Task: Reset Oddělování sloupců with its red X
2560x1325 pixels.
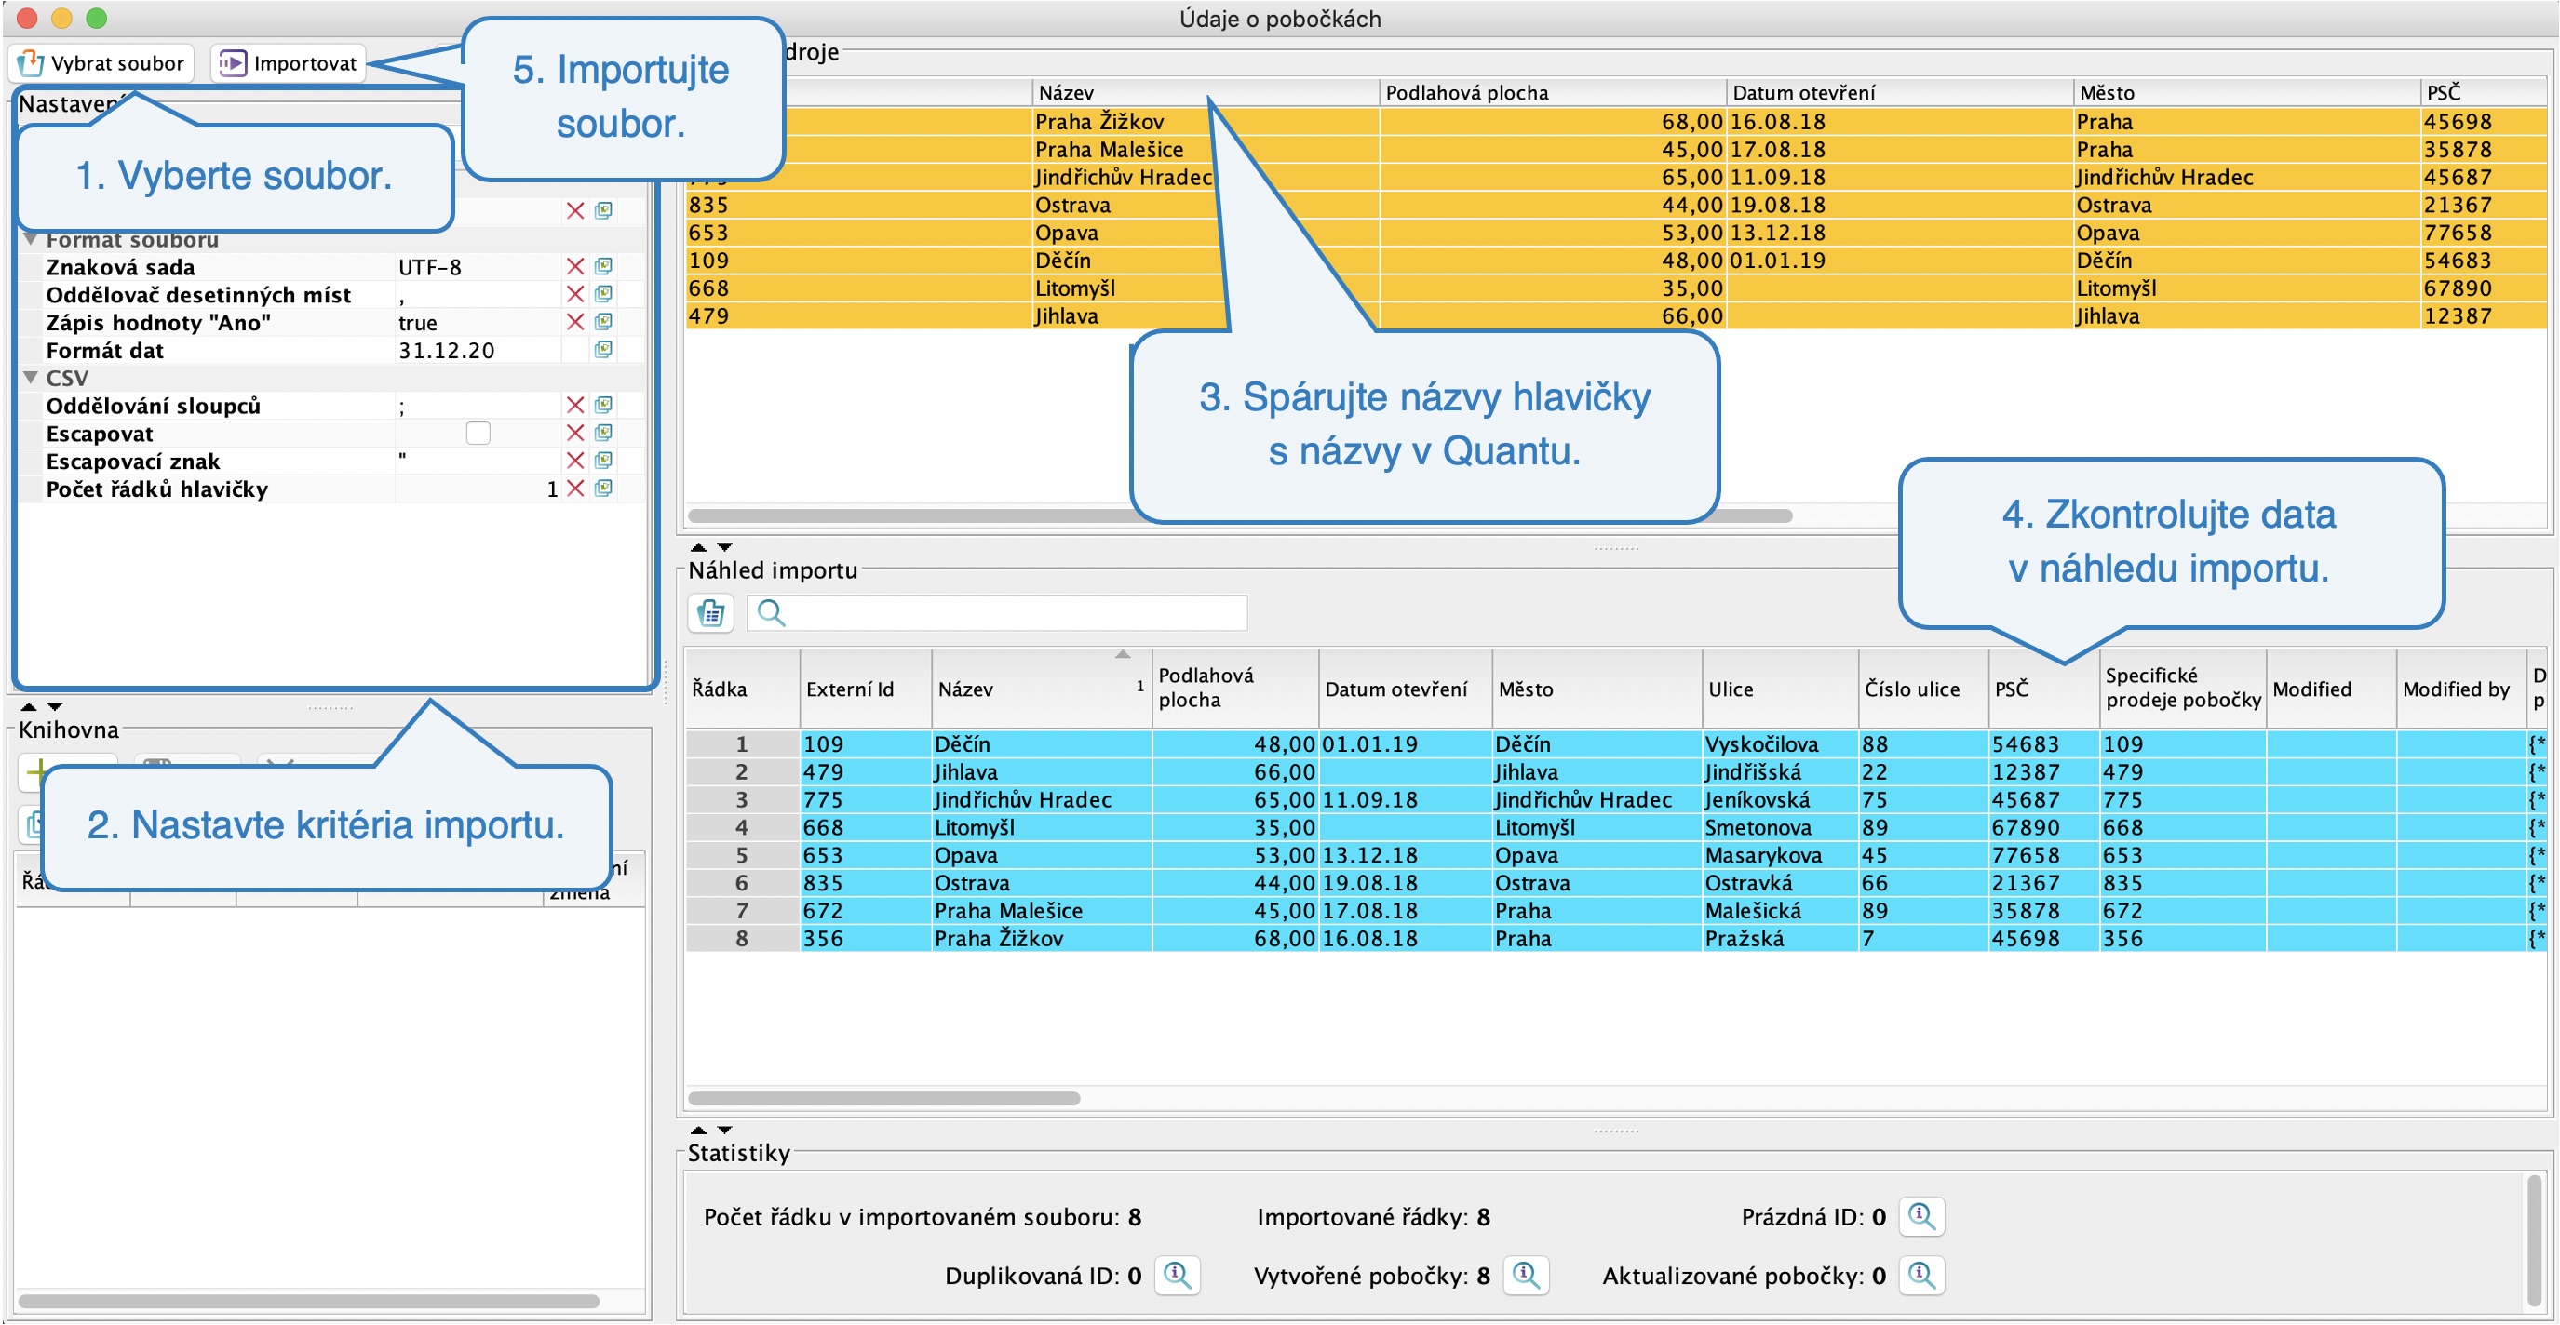Action: click(x=574, y=406)
